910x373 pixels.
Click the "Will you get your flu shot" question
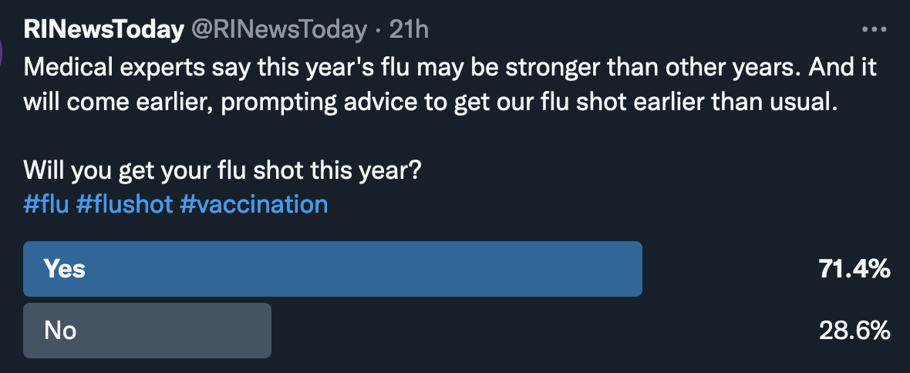pyautogui.click(x=222, y=170)
